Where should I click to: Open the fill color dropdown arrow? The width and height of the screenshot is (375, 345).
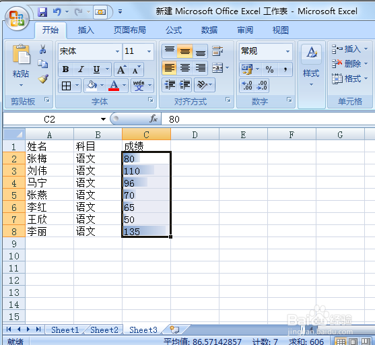[x=102, y=86]
